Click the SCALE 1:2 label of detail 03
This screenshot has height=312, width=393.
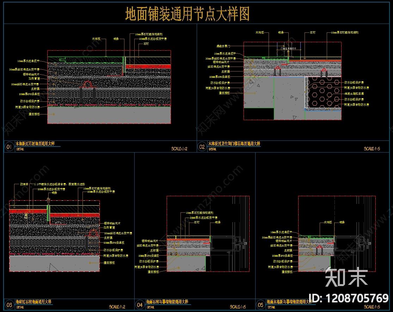coord(117,307)
